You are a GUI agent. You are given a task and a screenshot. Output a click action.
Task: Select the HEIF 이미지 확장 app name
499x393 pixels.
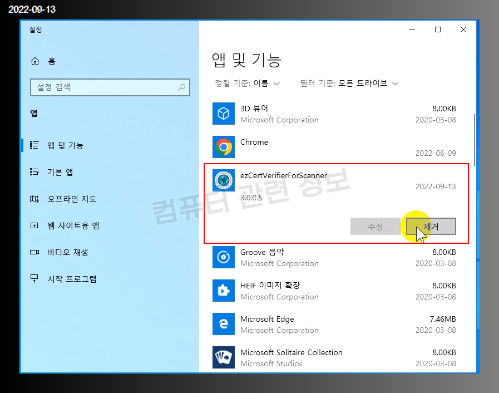[x=270, y=286]
